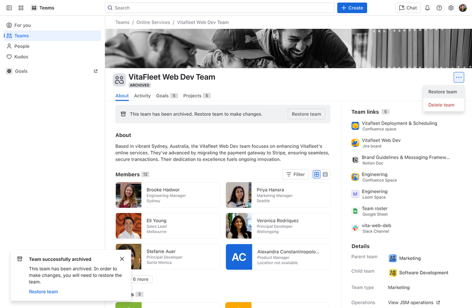Viewport: 472px width, 308px height.
Task: Switch to the About tab
Action: pos(122,96)
